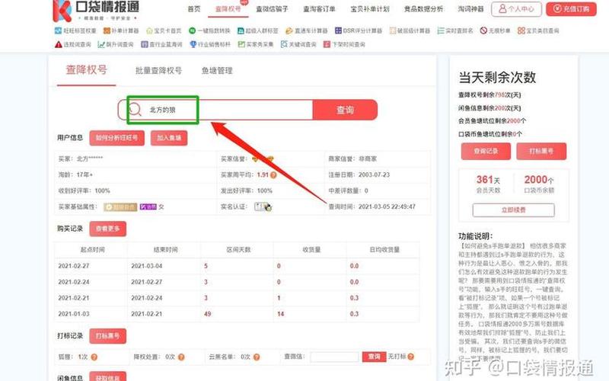
Task: Select 查降权号 in the top navigation bar
Action: point(228,9)
